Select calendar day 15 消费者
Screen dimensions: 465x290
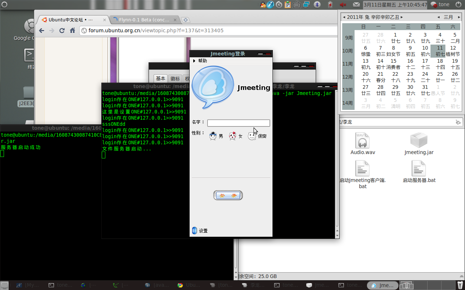(x=393, y=64)
